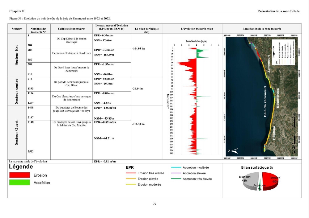Click the 'Zemmouri' label on the map
Viewport: 309px width, 218px height.
pyautogui.click(x=269, y=64)
